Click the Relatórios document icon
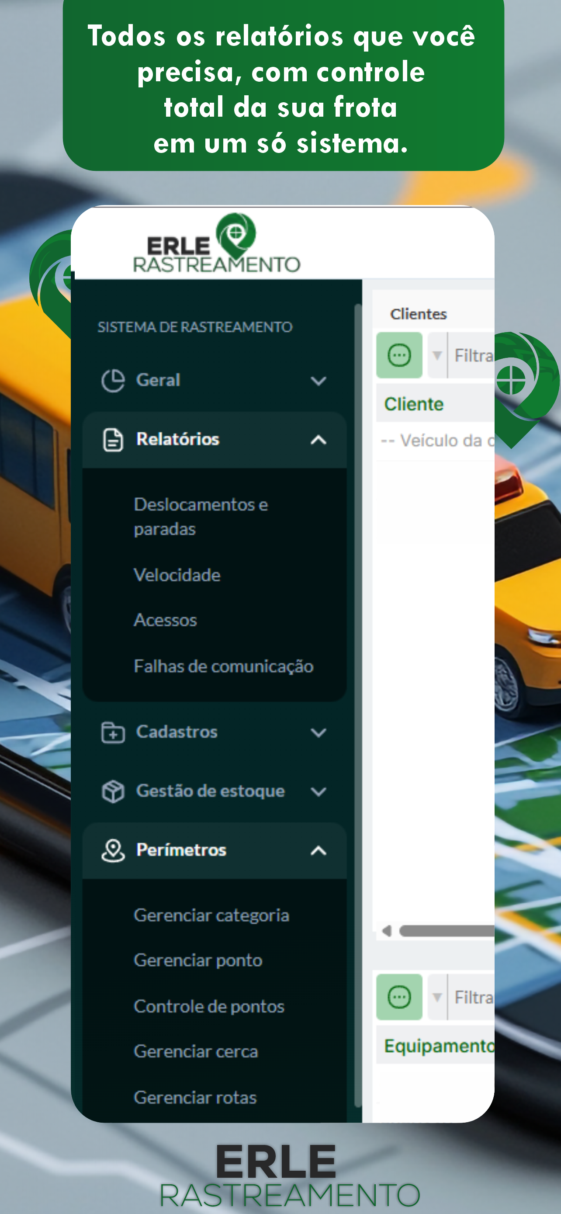The height and width of the screenshot is (1214, 561). (113, 440)
